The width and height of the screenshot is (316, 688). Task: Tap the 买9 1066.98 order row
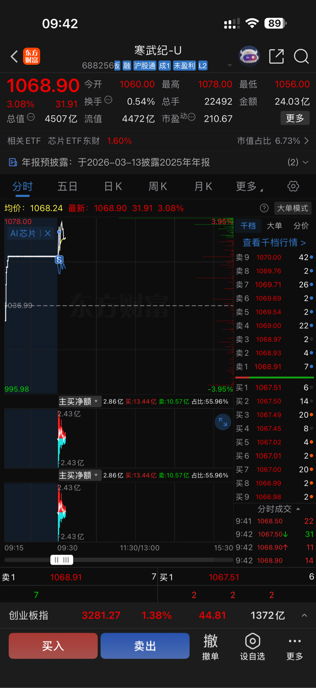[274, 497]
